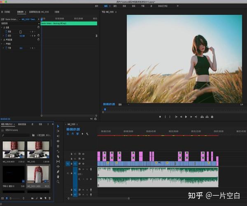Select the Ripple Edit tool
The height and width of the screenshot is (206, 247).
[x=58, y=141]
